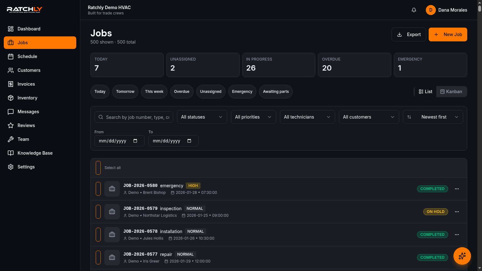Toggle the Today quick filter
The image size is (482, 271).
pyautogui.click(x=100, y=92)
